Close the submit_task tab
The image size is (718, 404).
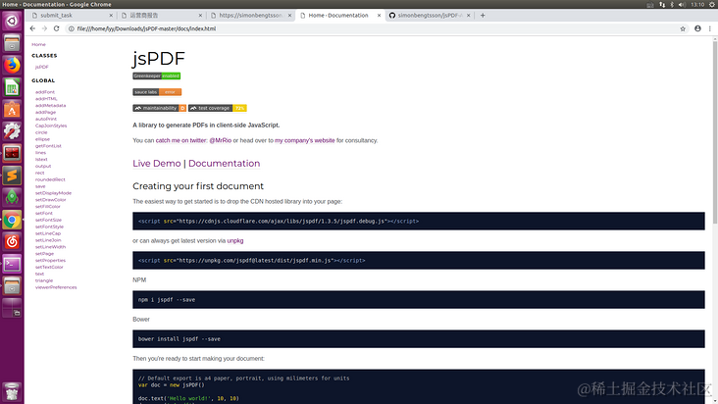111,15
